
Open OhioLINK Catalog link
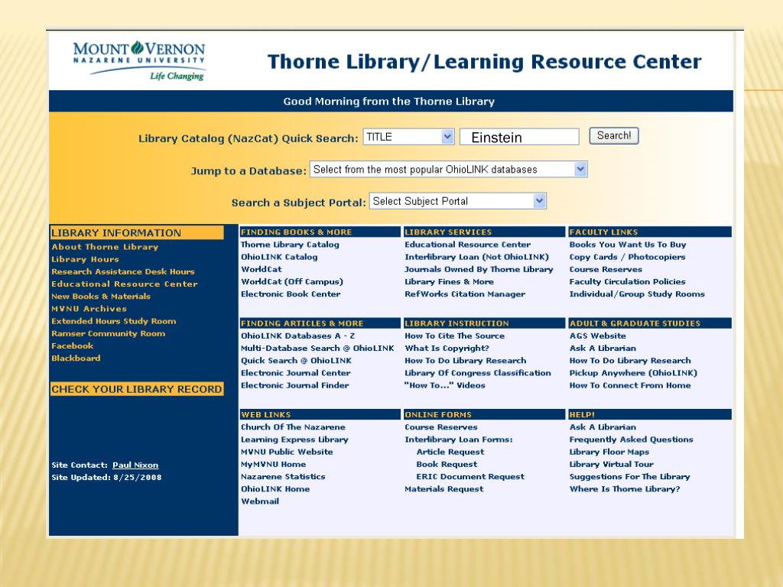click(279, 257)
